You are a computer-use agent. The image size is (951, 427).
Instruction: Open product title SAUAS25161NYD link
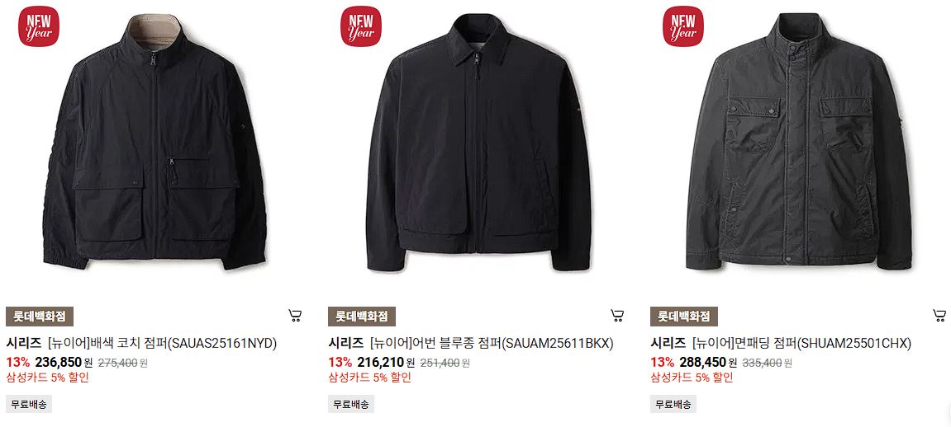click(141, 344)
